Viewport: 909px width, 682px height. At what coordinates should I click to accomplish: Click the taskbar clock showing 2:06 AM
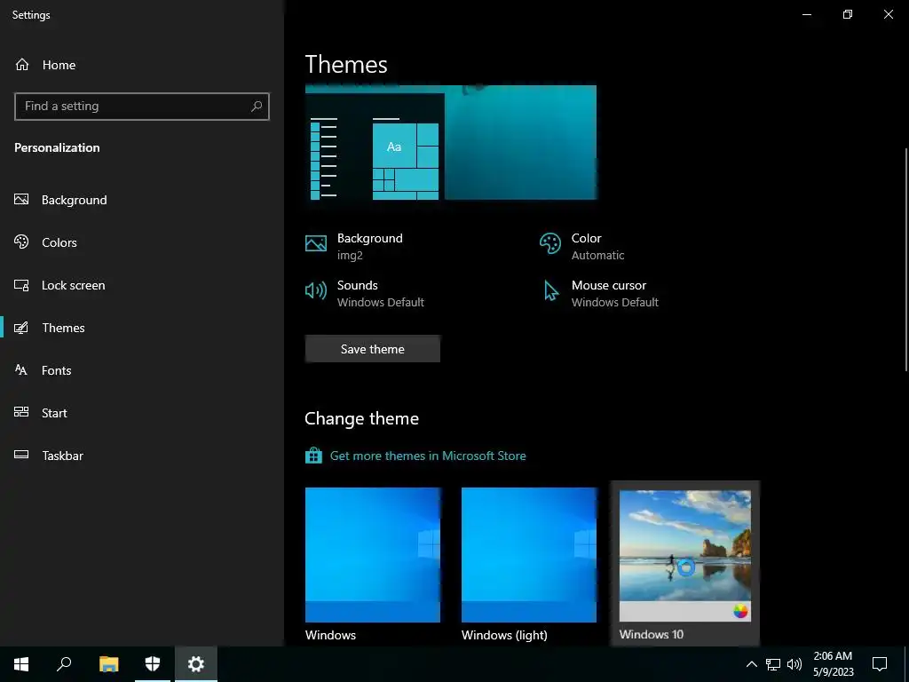[x=833, y=664]
